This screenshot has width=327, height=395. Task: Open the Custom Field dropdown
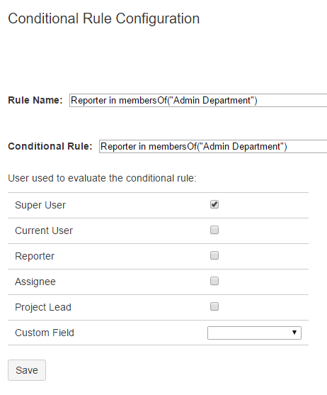click(x=254, y=333)
